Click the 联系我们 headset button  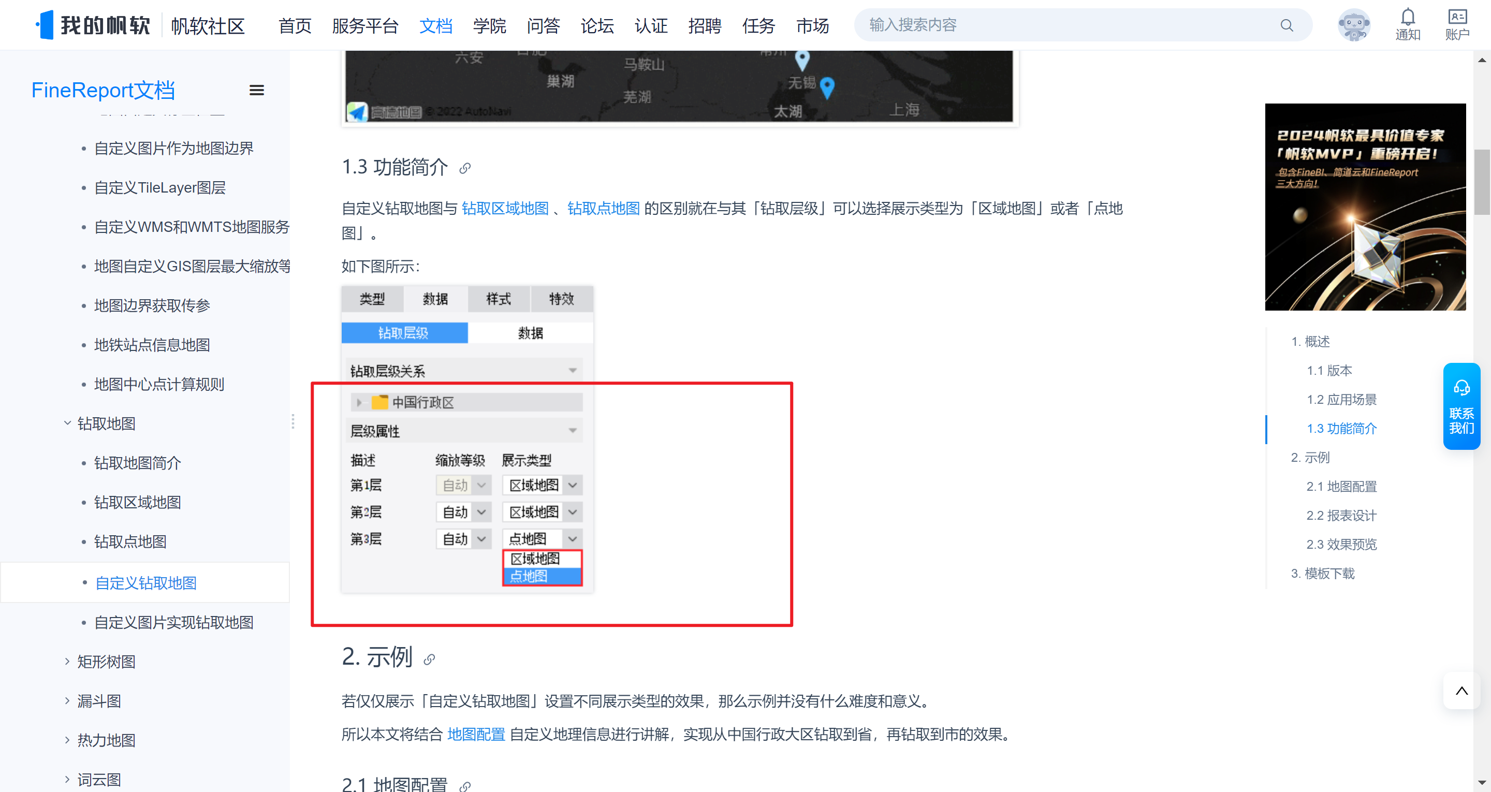(1461, 406)
